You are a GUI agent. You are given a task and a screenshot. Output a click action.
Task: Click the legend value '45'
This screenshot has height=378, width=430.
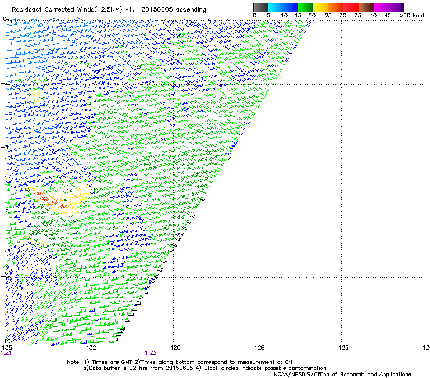(388, 16)
